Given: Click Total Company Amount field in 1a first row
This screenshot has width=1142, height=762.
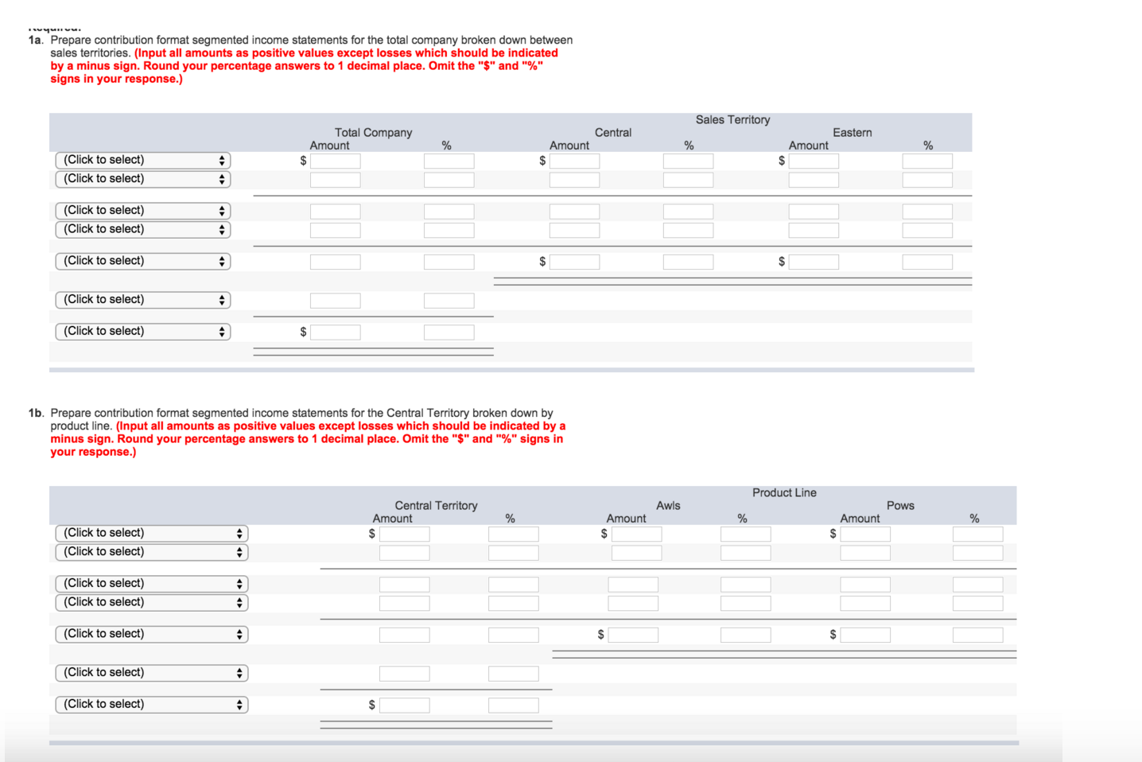Looking at the screenshot, I should [335, 161].
